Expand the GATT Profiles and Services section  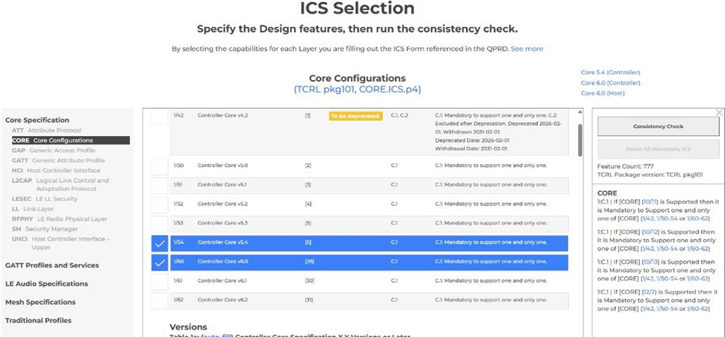[x=52, y=265]
